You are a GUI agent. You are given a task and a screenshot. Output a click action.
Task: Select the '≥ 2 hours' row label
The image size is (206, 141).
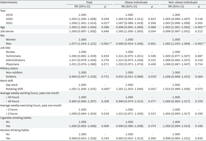(x=12, y=113)
